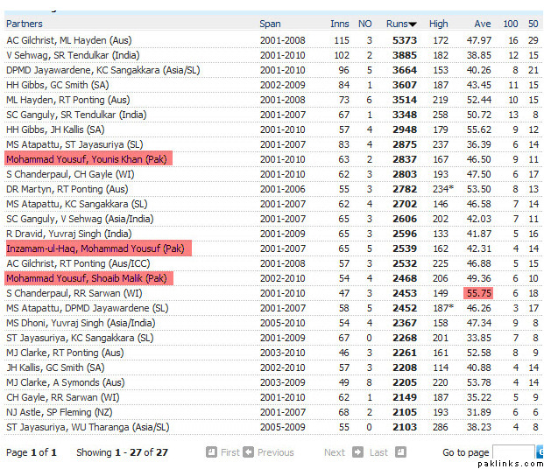Click inside the Go to page field
The height and width of the screenshot is (469, 544).
click(x=512, y=452)
